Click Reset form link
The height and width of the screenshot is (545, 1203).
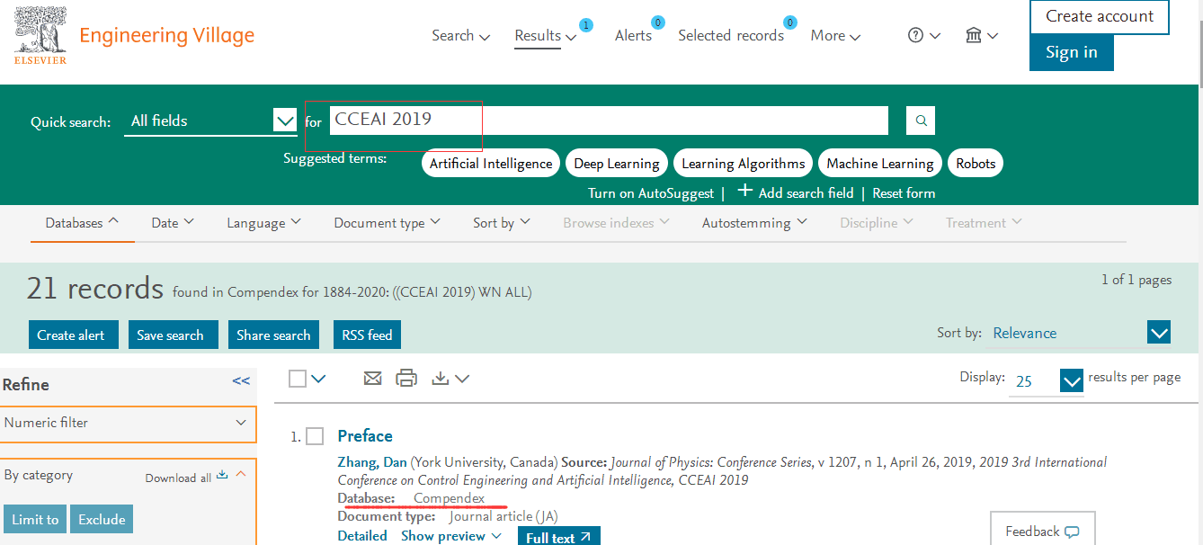click(904, 193)
